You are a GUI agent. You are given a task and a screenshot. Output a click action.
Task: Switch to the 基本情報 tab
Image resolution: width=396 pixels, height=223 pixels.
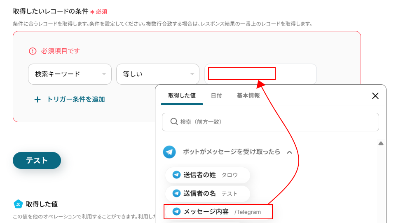coord(248,95)
